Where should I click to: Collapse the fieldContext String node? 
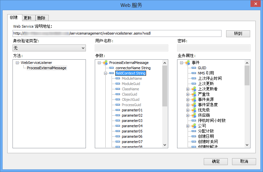pos(106,73)
